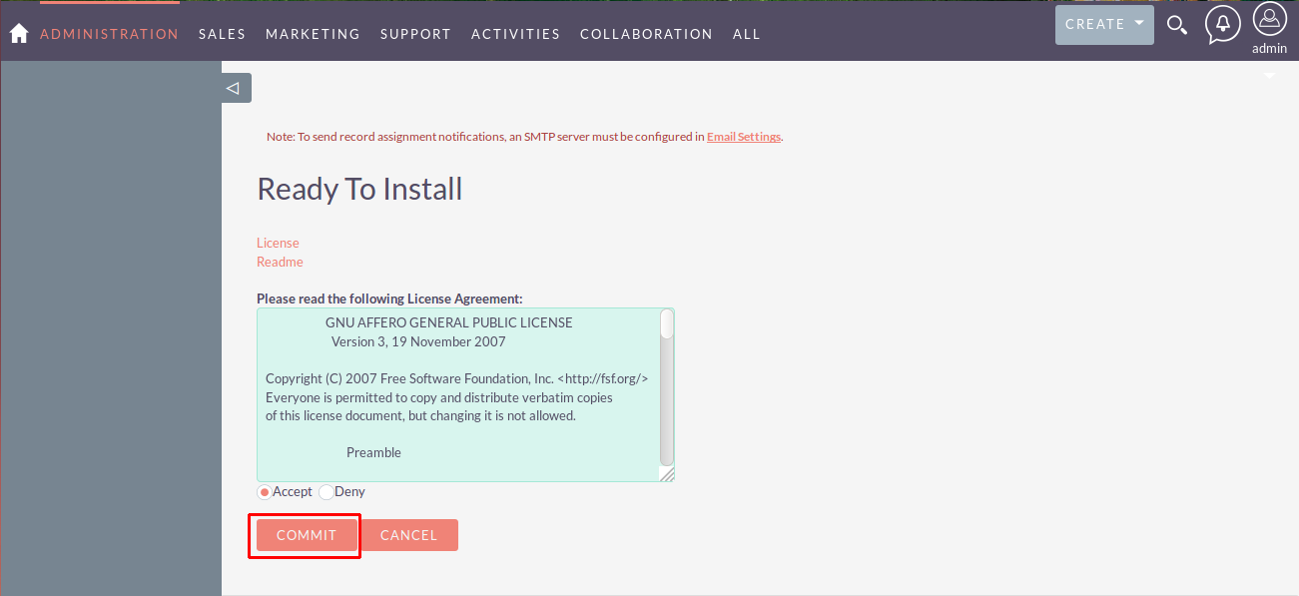Click inside the License Agreement text area

coord(465,394)
